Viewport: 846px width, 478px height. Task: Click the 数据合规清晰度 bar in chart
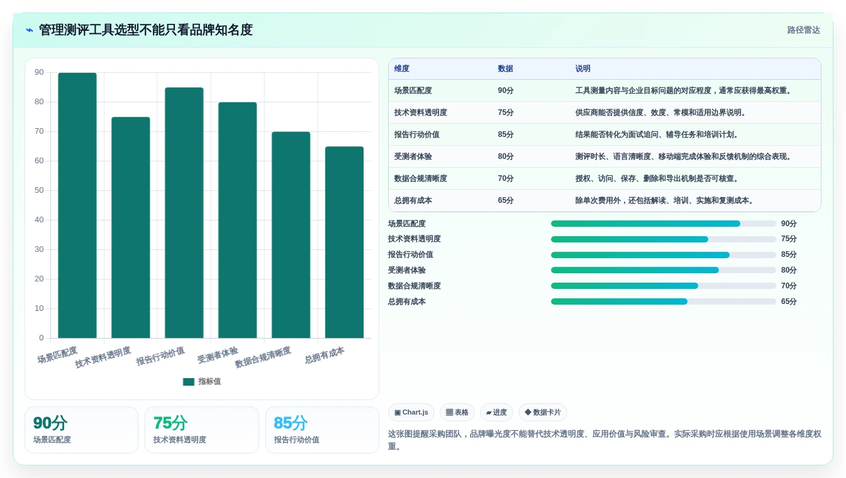coord(291,235)
